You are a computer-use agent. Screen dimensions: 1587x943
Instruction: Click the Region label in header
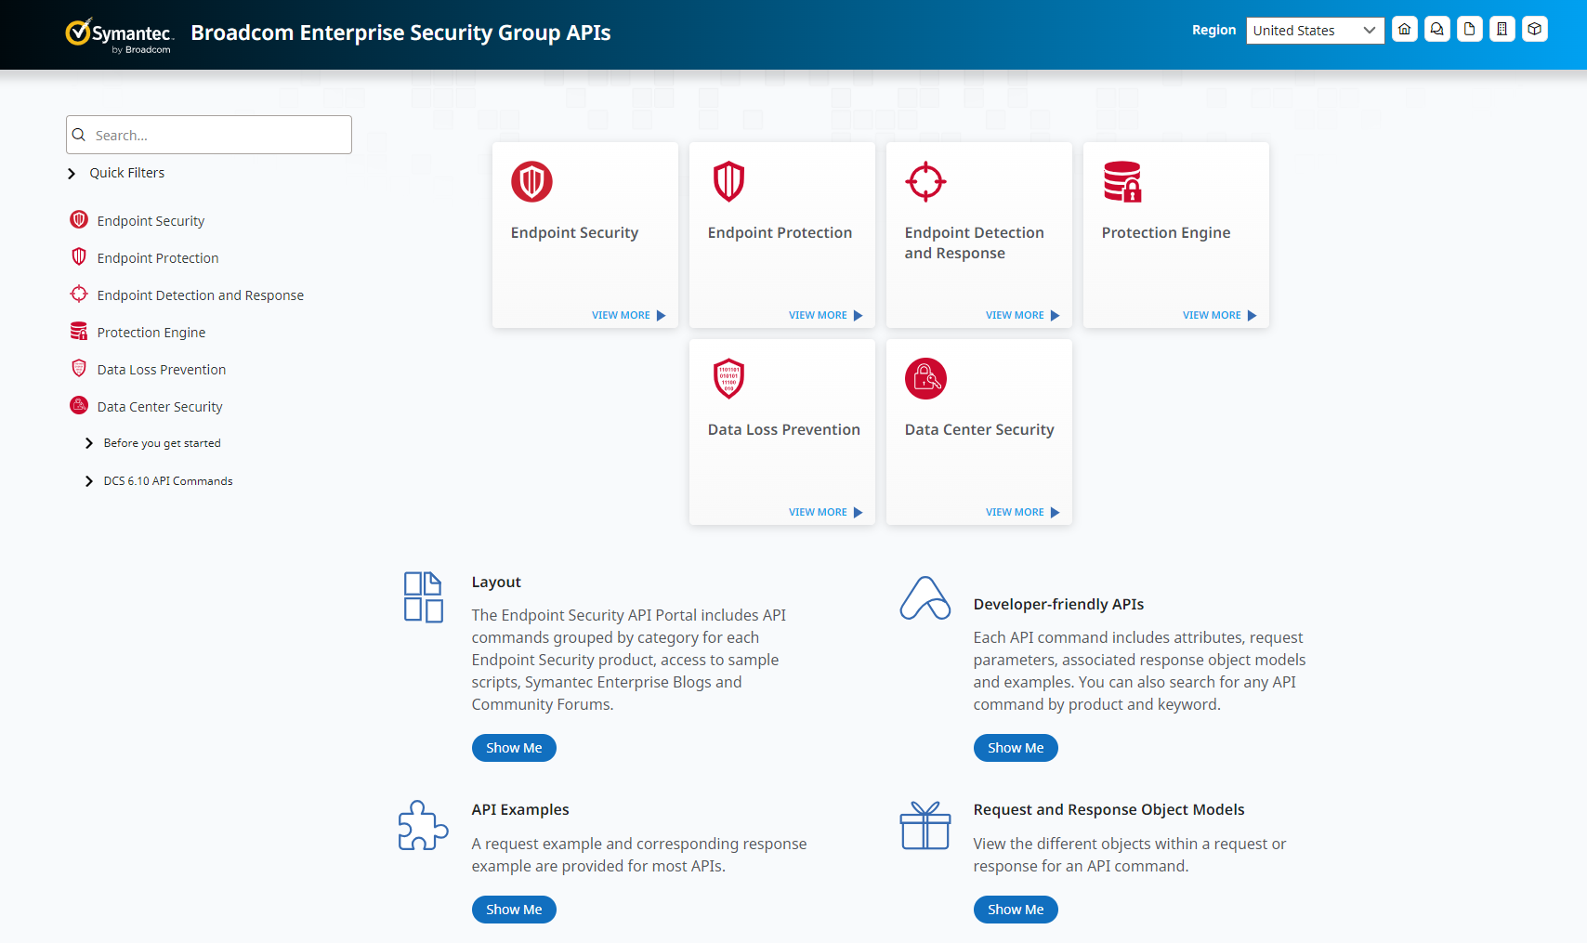(1213, 30)
